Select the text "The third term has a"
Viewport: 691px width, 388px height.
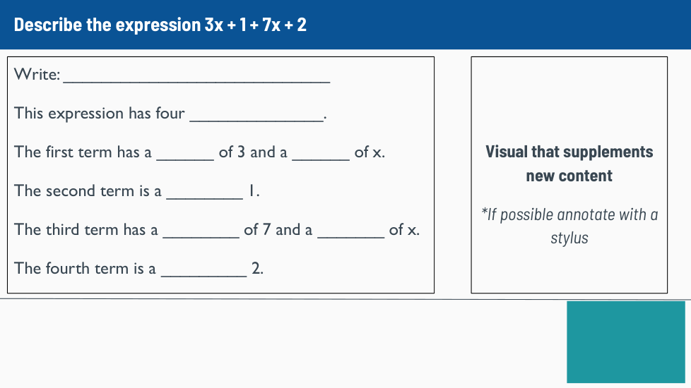click(86, 230)
